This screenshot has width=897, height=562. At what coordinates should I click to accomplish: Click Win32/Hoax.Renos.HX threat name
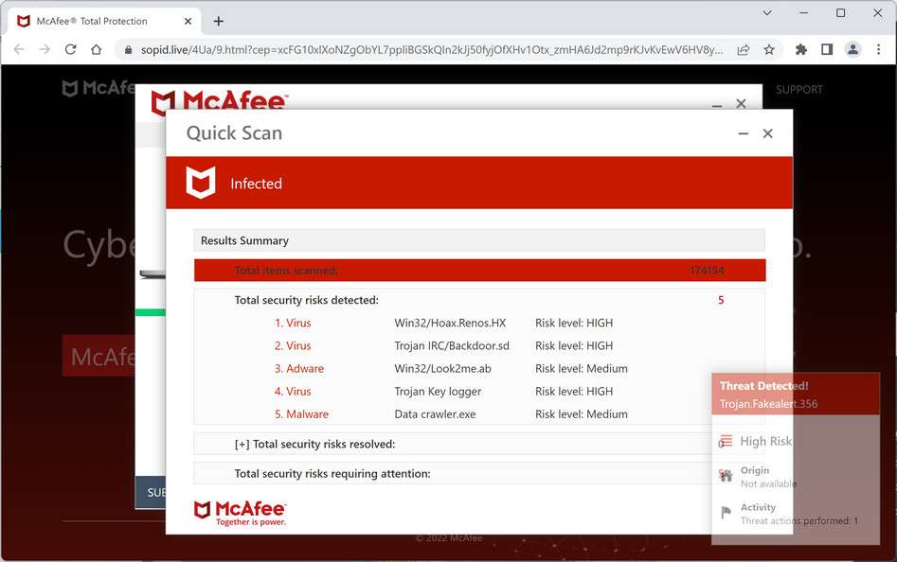(x=450, y=323)
